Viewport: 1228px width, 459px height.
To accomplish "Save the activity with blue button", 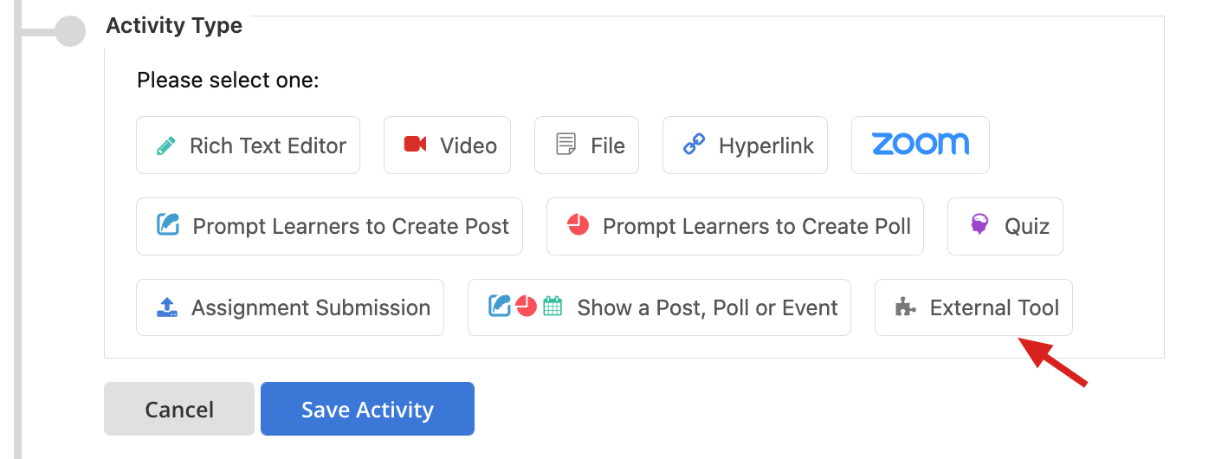I will pyautogui.click(x=367, y=409).
